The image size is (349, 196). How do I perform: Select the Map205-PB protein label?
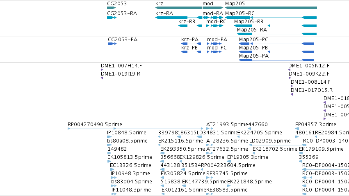[253, 48]
